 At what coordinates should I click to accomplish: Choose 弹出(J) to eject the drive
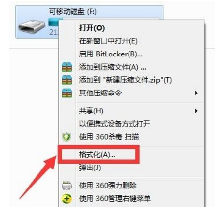90,168
